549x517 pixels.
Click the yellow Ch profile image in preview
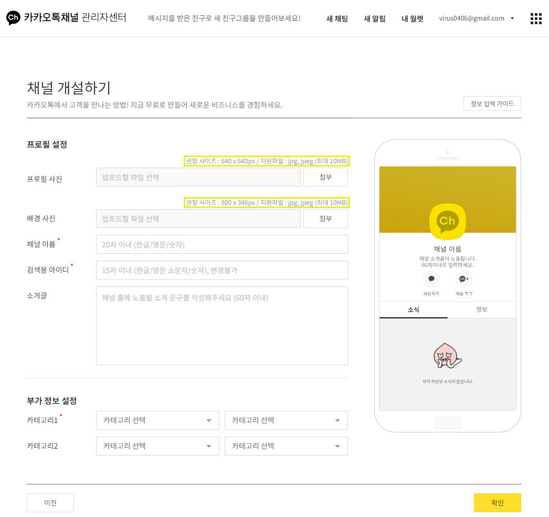[448, 221]
